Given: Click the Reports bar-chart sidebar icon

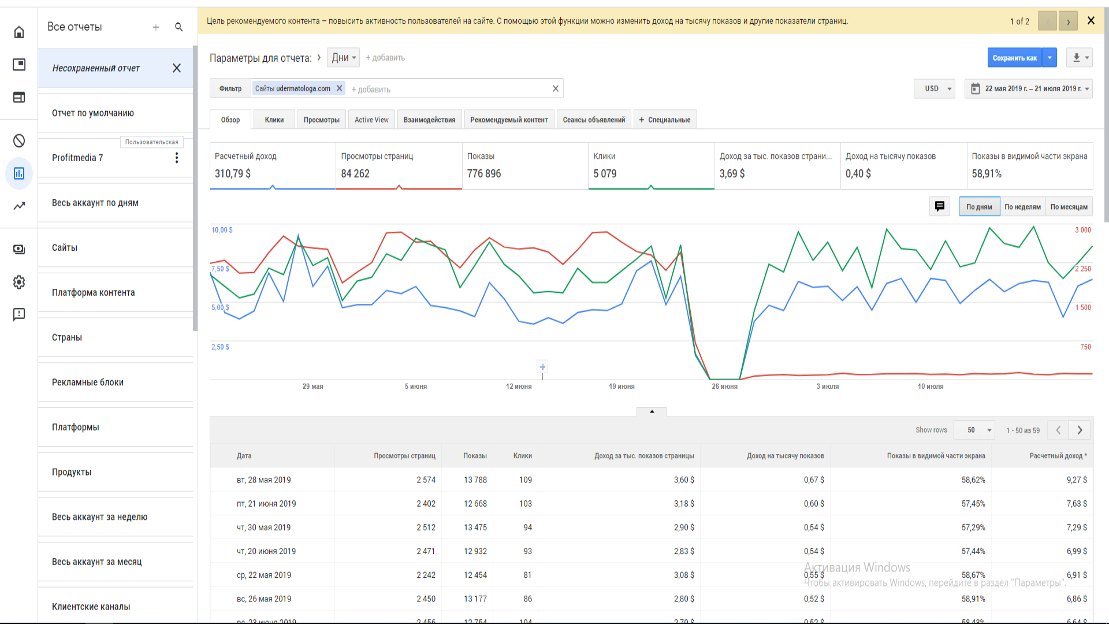Looking at the screenshot, I should click(x=19, y=173).
